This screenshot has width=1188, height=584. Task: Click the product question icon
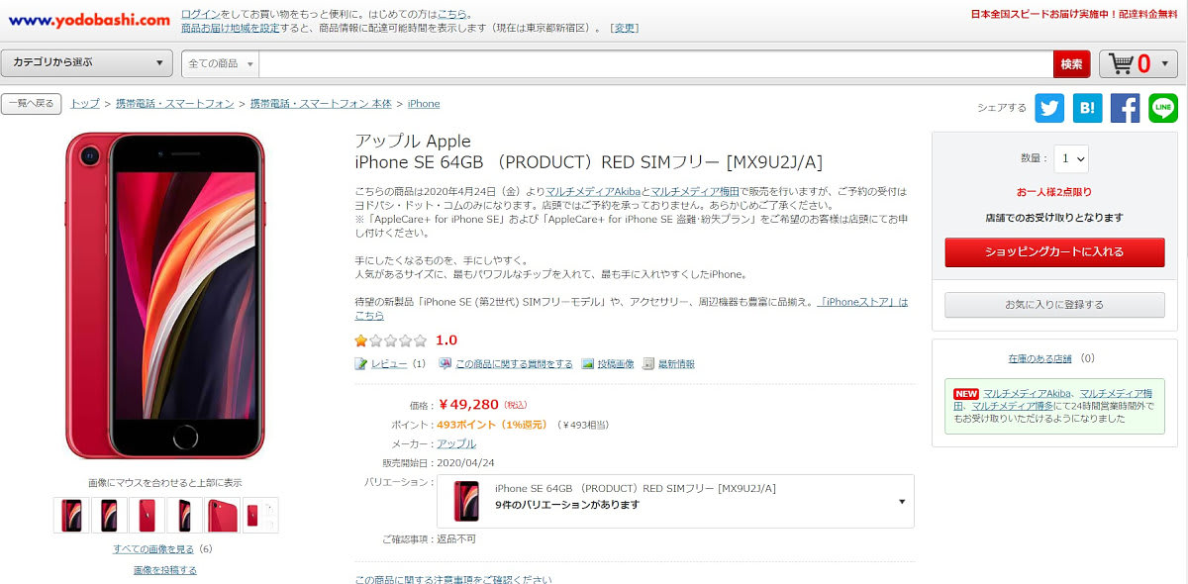(x=445, y=364)
